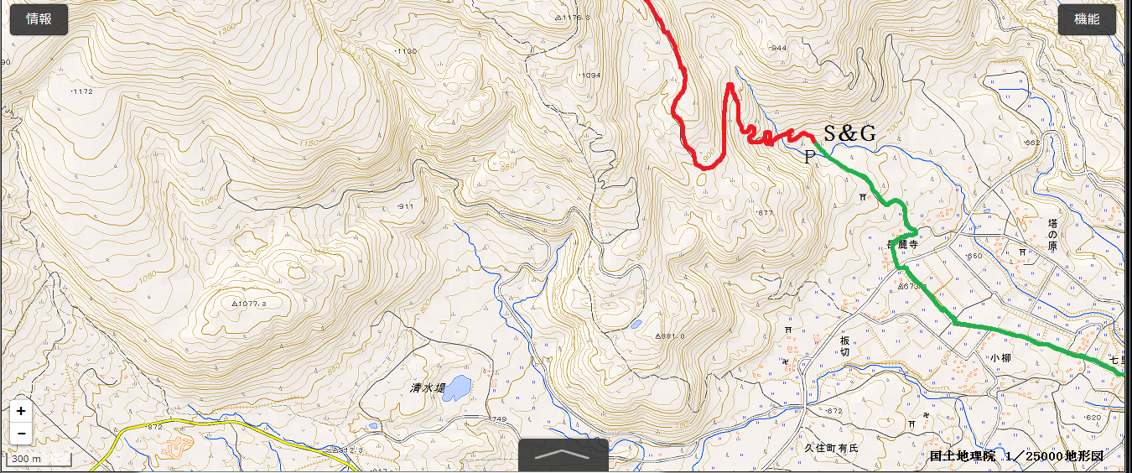This screenshot has height=473, width=1132.
Task: Click the 清水堤 blue pond
Action: tap(456, 388)
